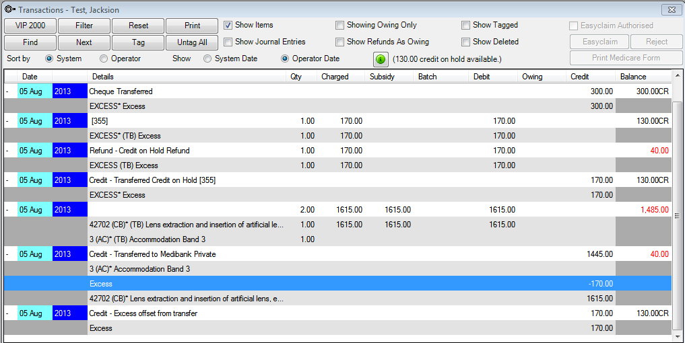Select 'Credit - Excess offset from transfer'
The height and width of the screenshot is (343, 685).
143,313
